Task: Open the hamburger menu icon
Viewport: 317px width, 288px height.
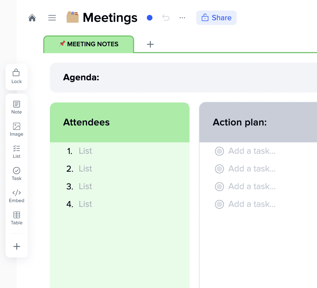Action: pos(52,18)
